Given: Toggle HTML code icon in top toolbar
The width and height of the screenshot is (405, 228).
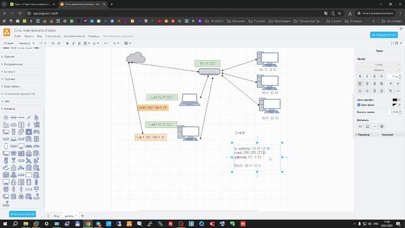Looking at the screenshot, I should coord(106,44).
